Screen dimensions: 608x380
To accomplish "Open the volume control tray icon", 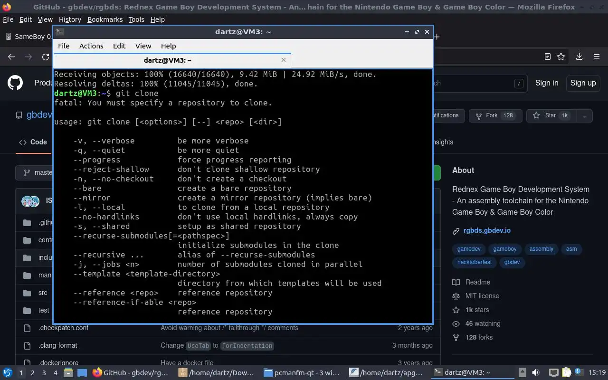I will (536, 372).
